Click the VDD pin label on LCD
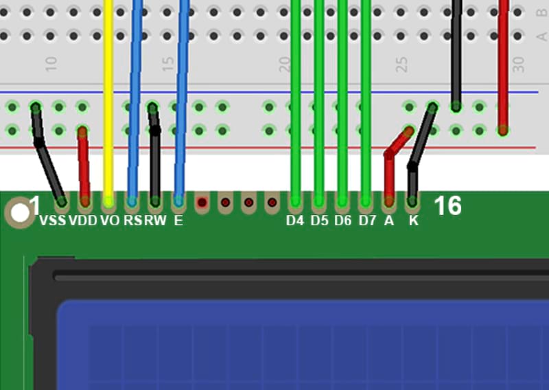The width and height of the screenshot is (549, 390). (x=83, y=220)
